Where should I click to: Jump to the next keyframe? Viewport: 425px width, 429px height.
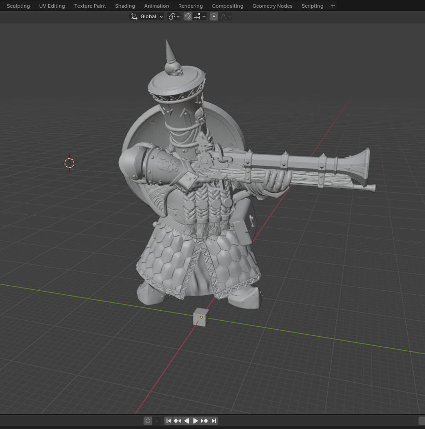pyautogui.click(x=204, y=421)
